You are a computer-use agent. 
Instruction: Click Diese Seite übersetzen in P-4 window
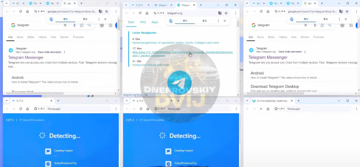coord(290,52)
